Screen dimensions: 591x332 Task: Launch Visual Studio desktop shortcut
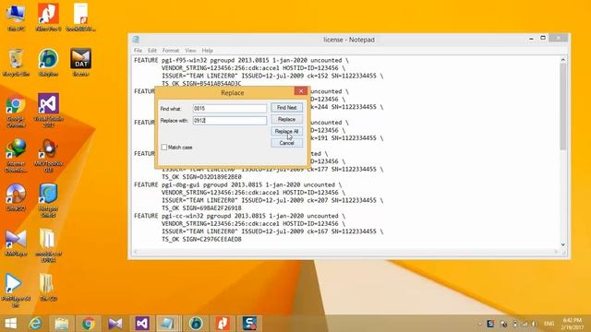point(48,111)
